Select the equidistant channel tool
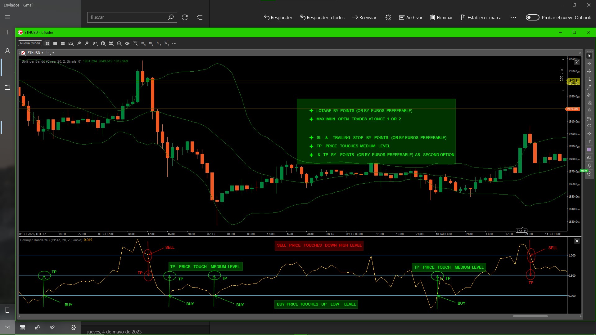Image resolution: width=596 pixels, height=335 pixels. (589, 103)
